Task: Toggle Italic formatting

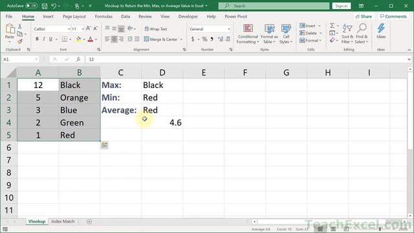Action: pyautogui.click(x=44, y=39)
